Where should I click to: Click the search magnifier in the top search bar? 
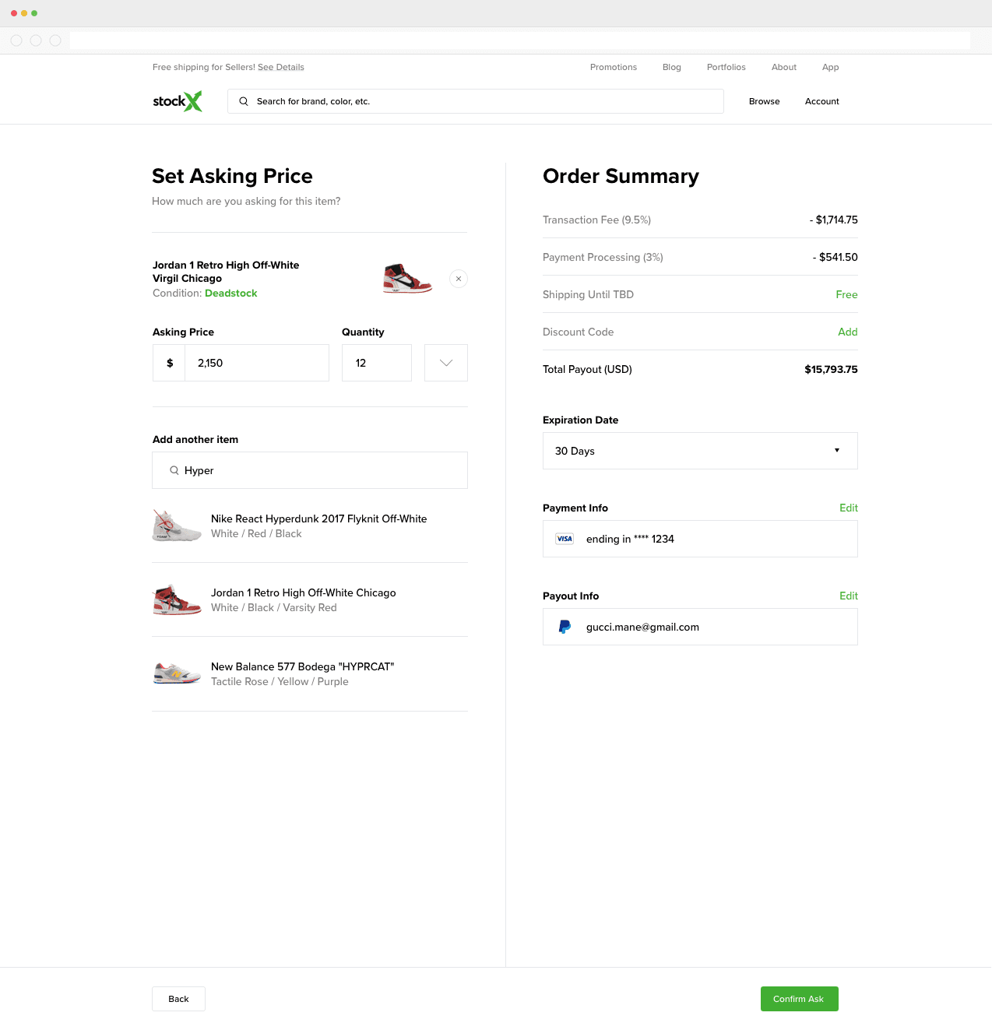tap(243, 101)
